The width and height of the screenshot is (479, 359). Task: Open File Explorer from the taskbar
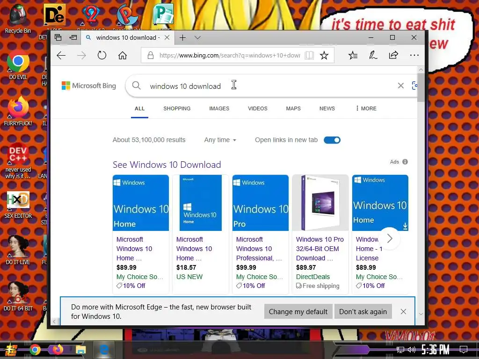[x=81, y=350]
